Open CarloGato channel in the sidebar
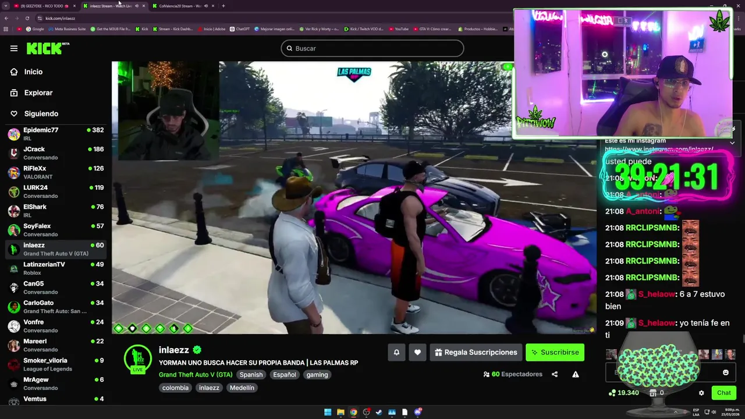 56,307
